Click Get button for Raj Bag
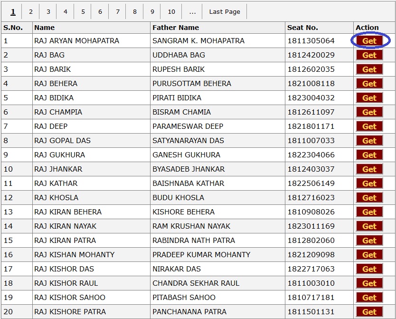The height and width of the screenshot is (319, 396). pos(369,55)
